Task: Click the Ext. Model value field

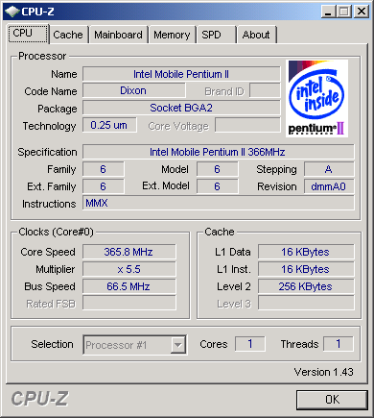Action: pos(218,186)
